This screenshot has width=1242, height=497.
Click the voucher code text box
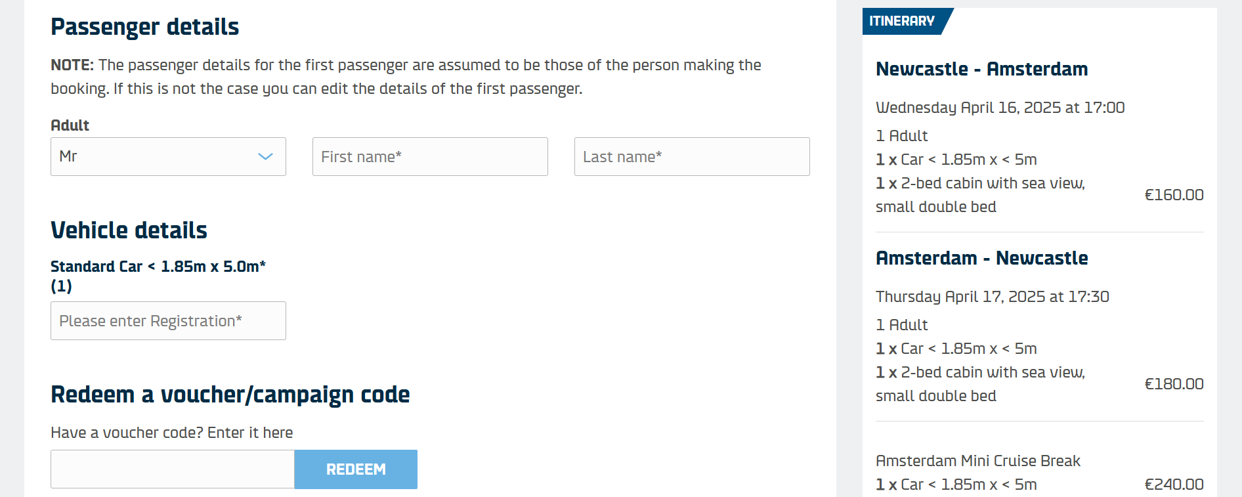(x=173, y=469)
